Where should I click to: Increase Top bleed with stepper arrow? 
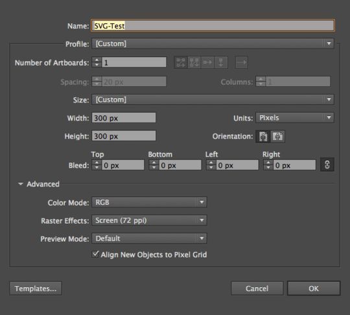point(97,163)
